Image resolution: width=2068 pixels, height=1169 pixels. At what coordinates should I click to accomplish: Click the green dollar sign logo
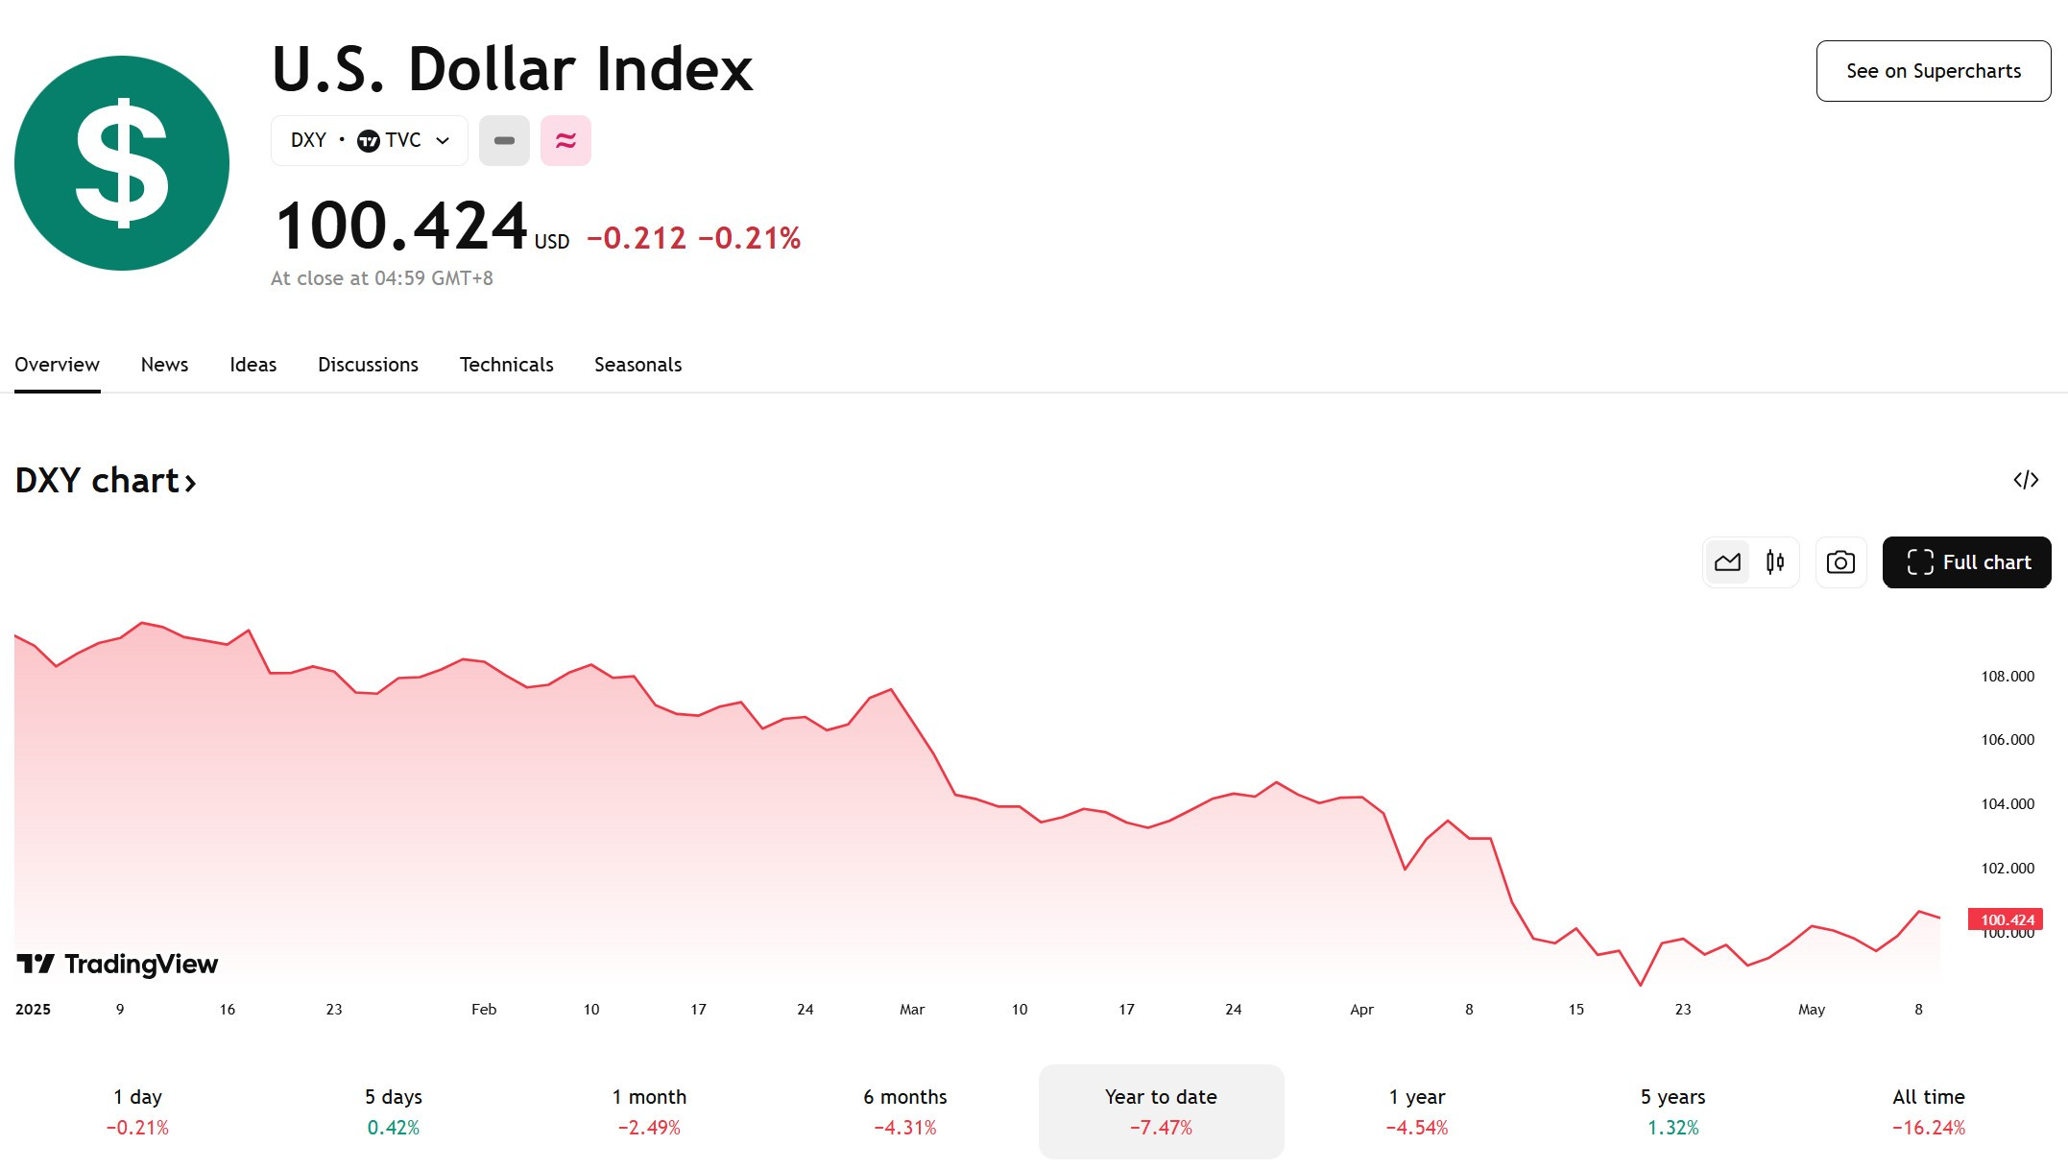122,163
